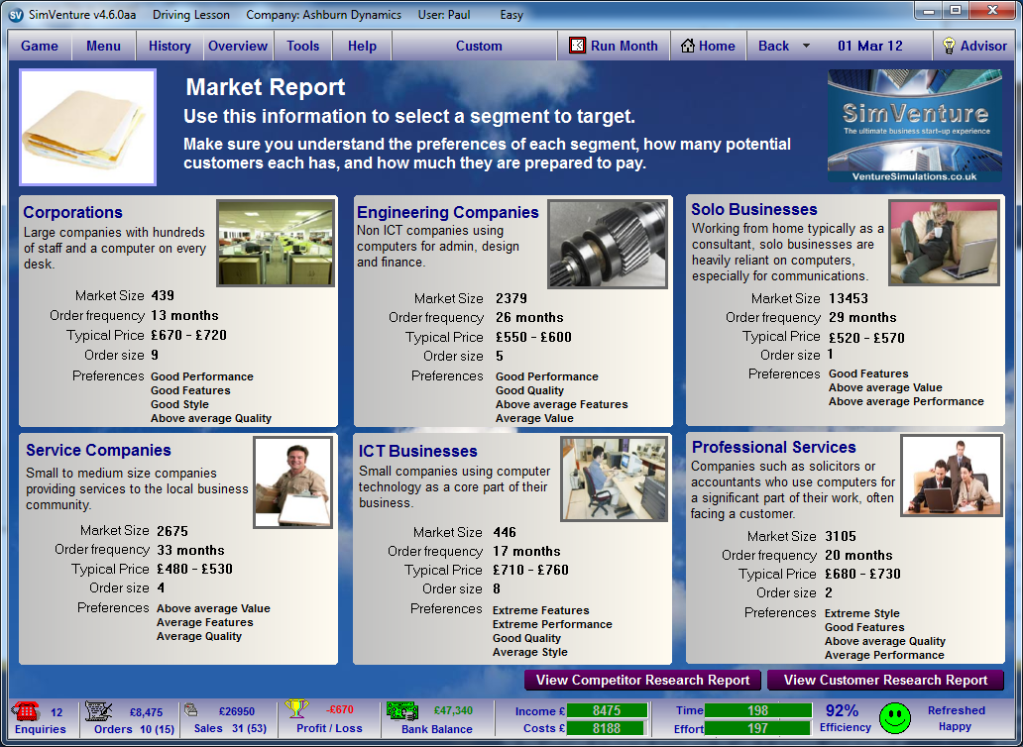Click Run Month to advance

click(x=614, y=46)
